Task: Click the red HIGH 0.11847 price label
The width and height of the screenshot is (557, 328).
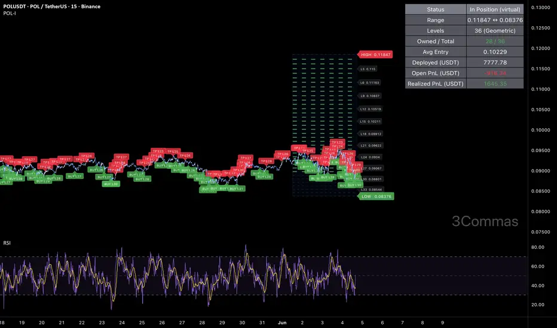Action: [x=375, y=55]
